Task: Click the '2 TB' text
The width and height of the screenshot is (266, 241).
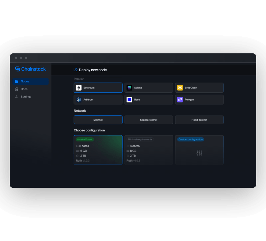Action: point(133,156)
